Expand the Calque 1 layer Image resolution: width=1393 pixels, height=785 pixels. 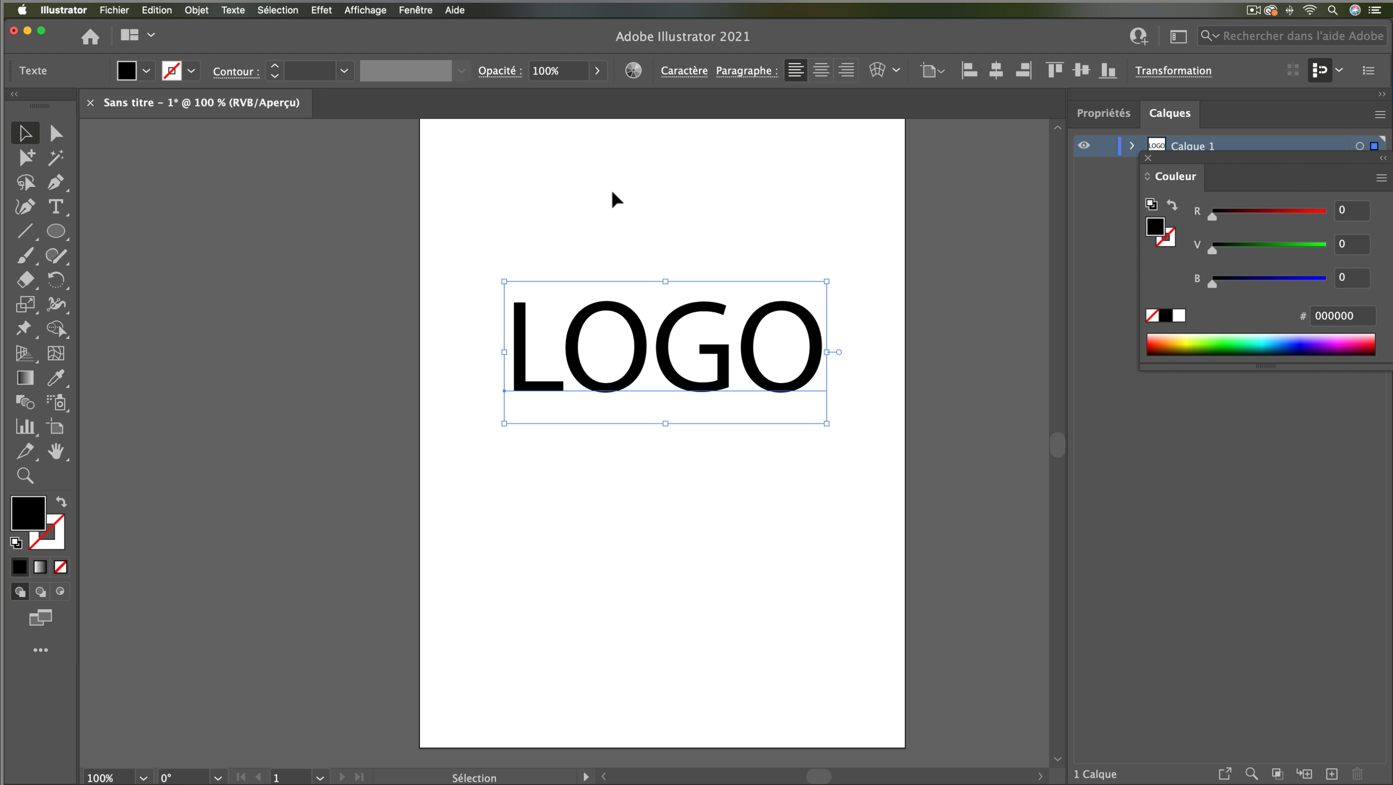(1131, 146)
